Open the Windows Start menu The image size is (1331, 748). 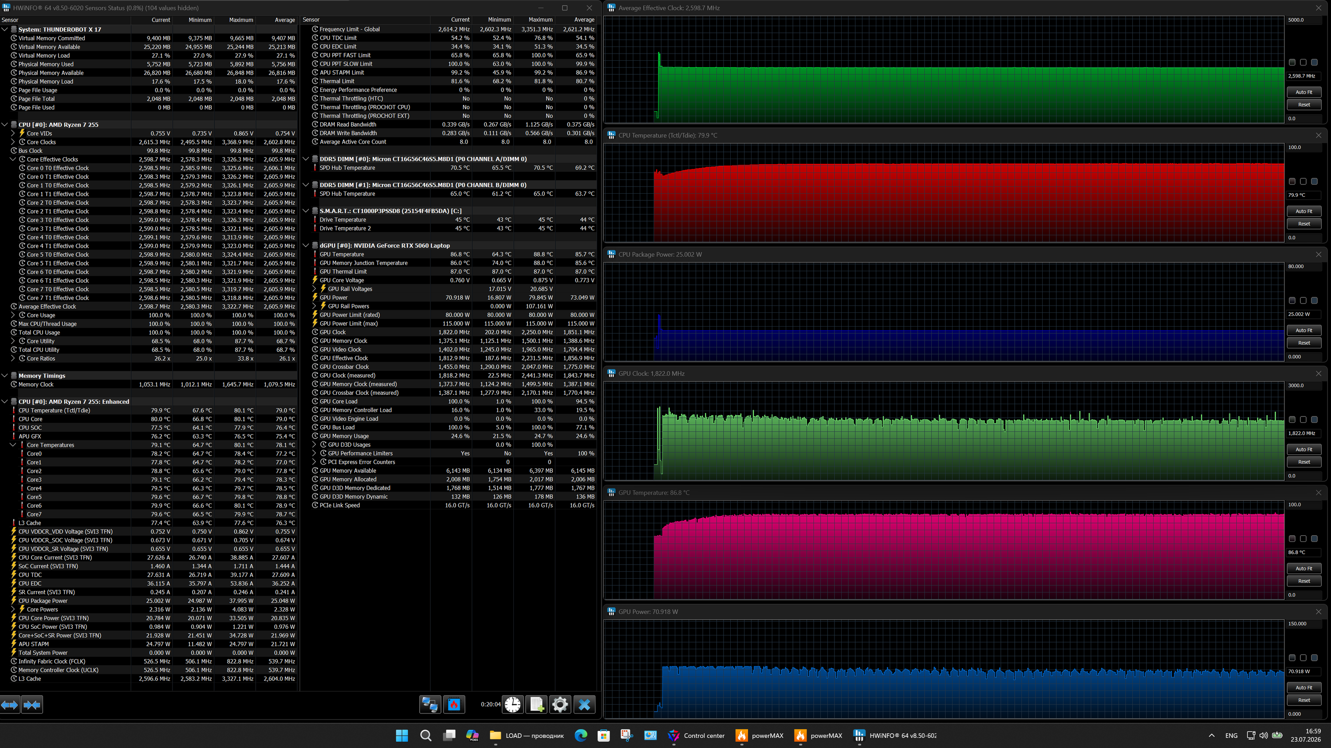(x=402, y=736)
